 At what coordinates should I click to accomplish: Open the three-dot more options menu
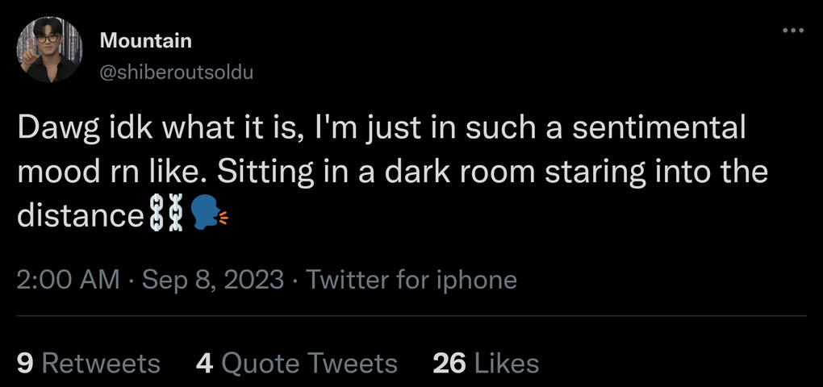click(x=793, y=31)
